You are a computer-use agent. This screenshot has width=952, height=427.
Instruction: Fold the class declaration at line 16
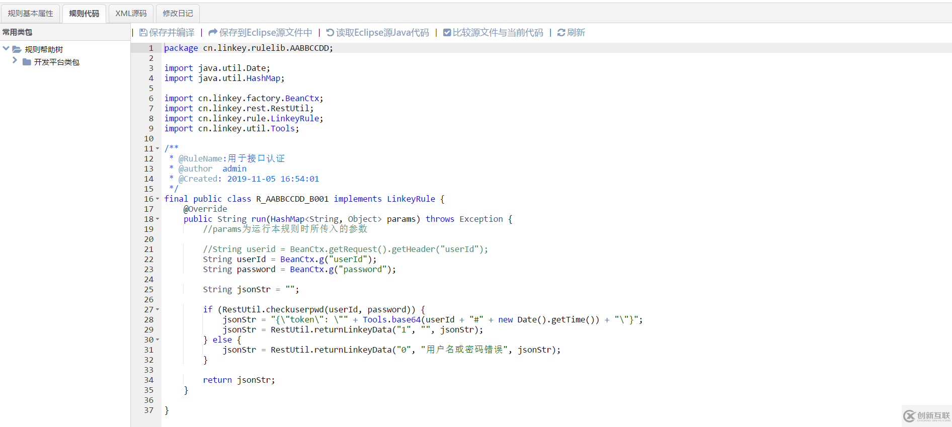[x=157, y=199]
